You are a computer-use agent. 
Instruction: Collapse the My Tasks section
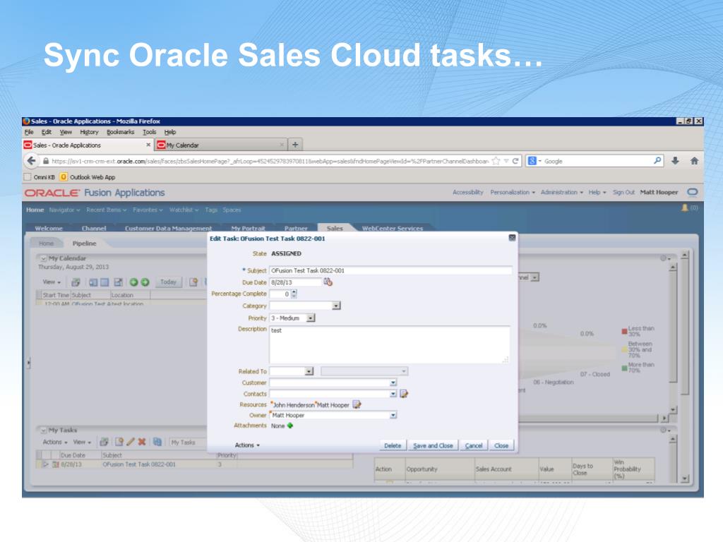(x=43, y=430)
